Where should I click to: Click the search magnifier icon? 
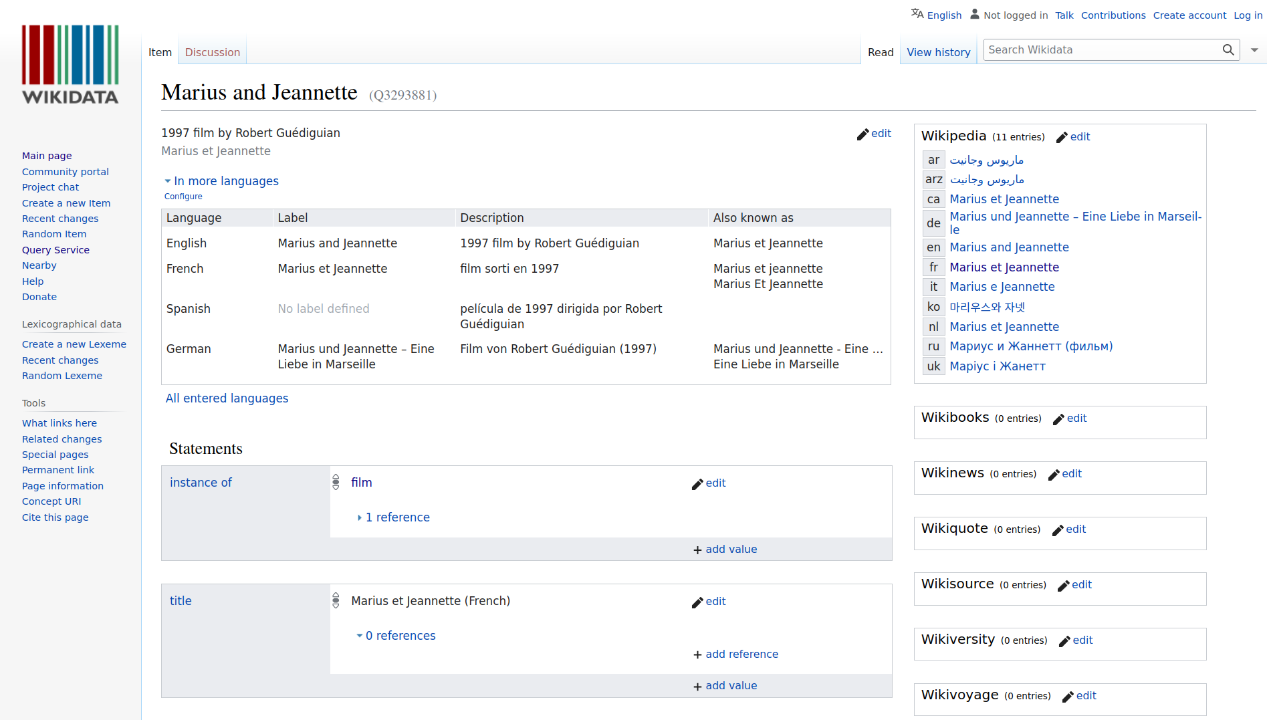coord(1228,50)
